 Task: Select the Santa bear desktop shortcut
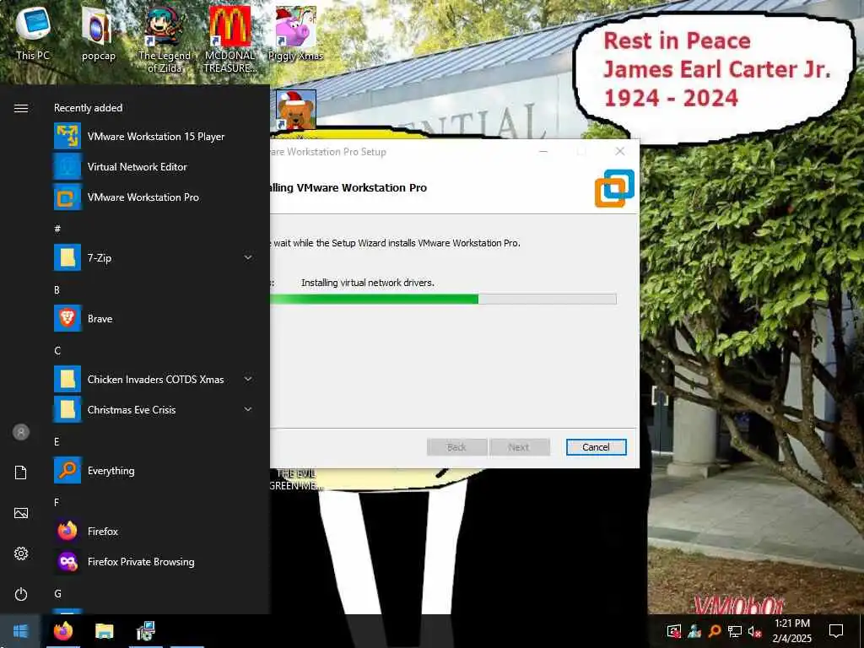coord(296,111)
